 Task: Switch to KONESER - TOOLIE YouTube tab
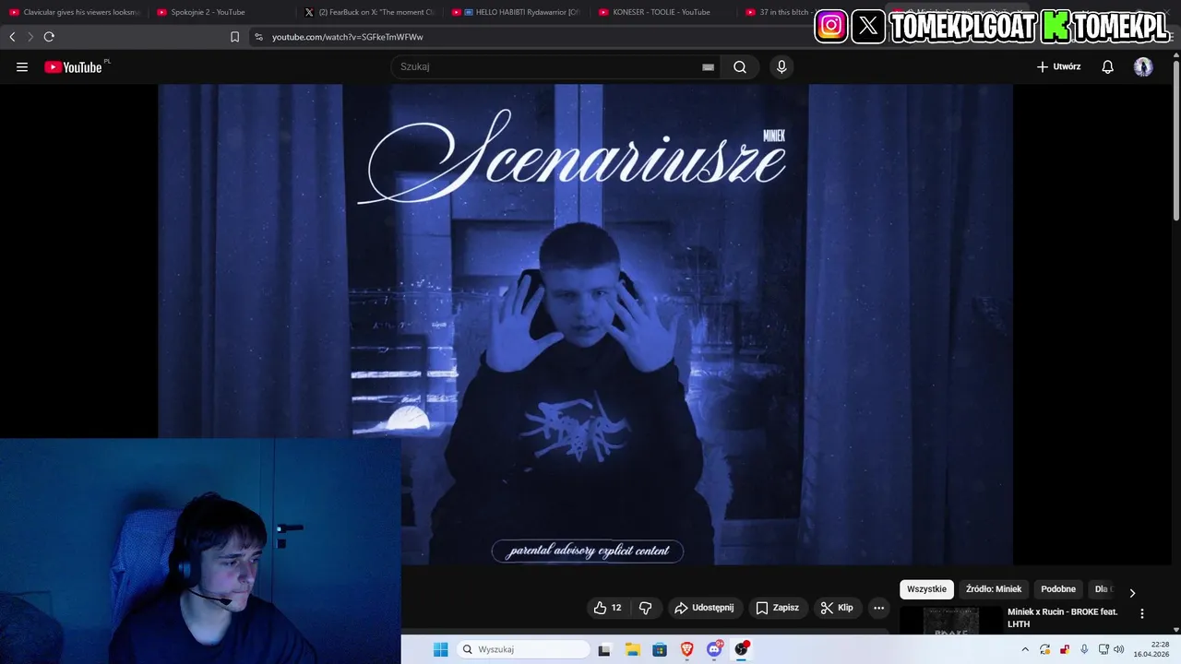[663, 12]
